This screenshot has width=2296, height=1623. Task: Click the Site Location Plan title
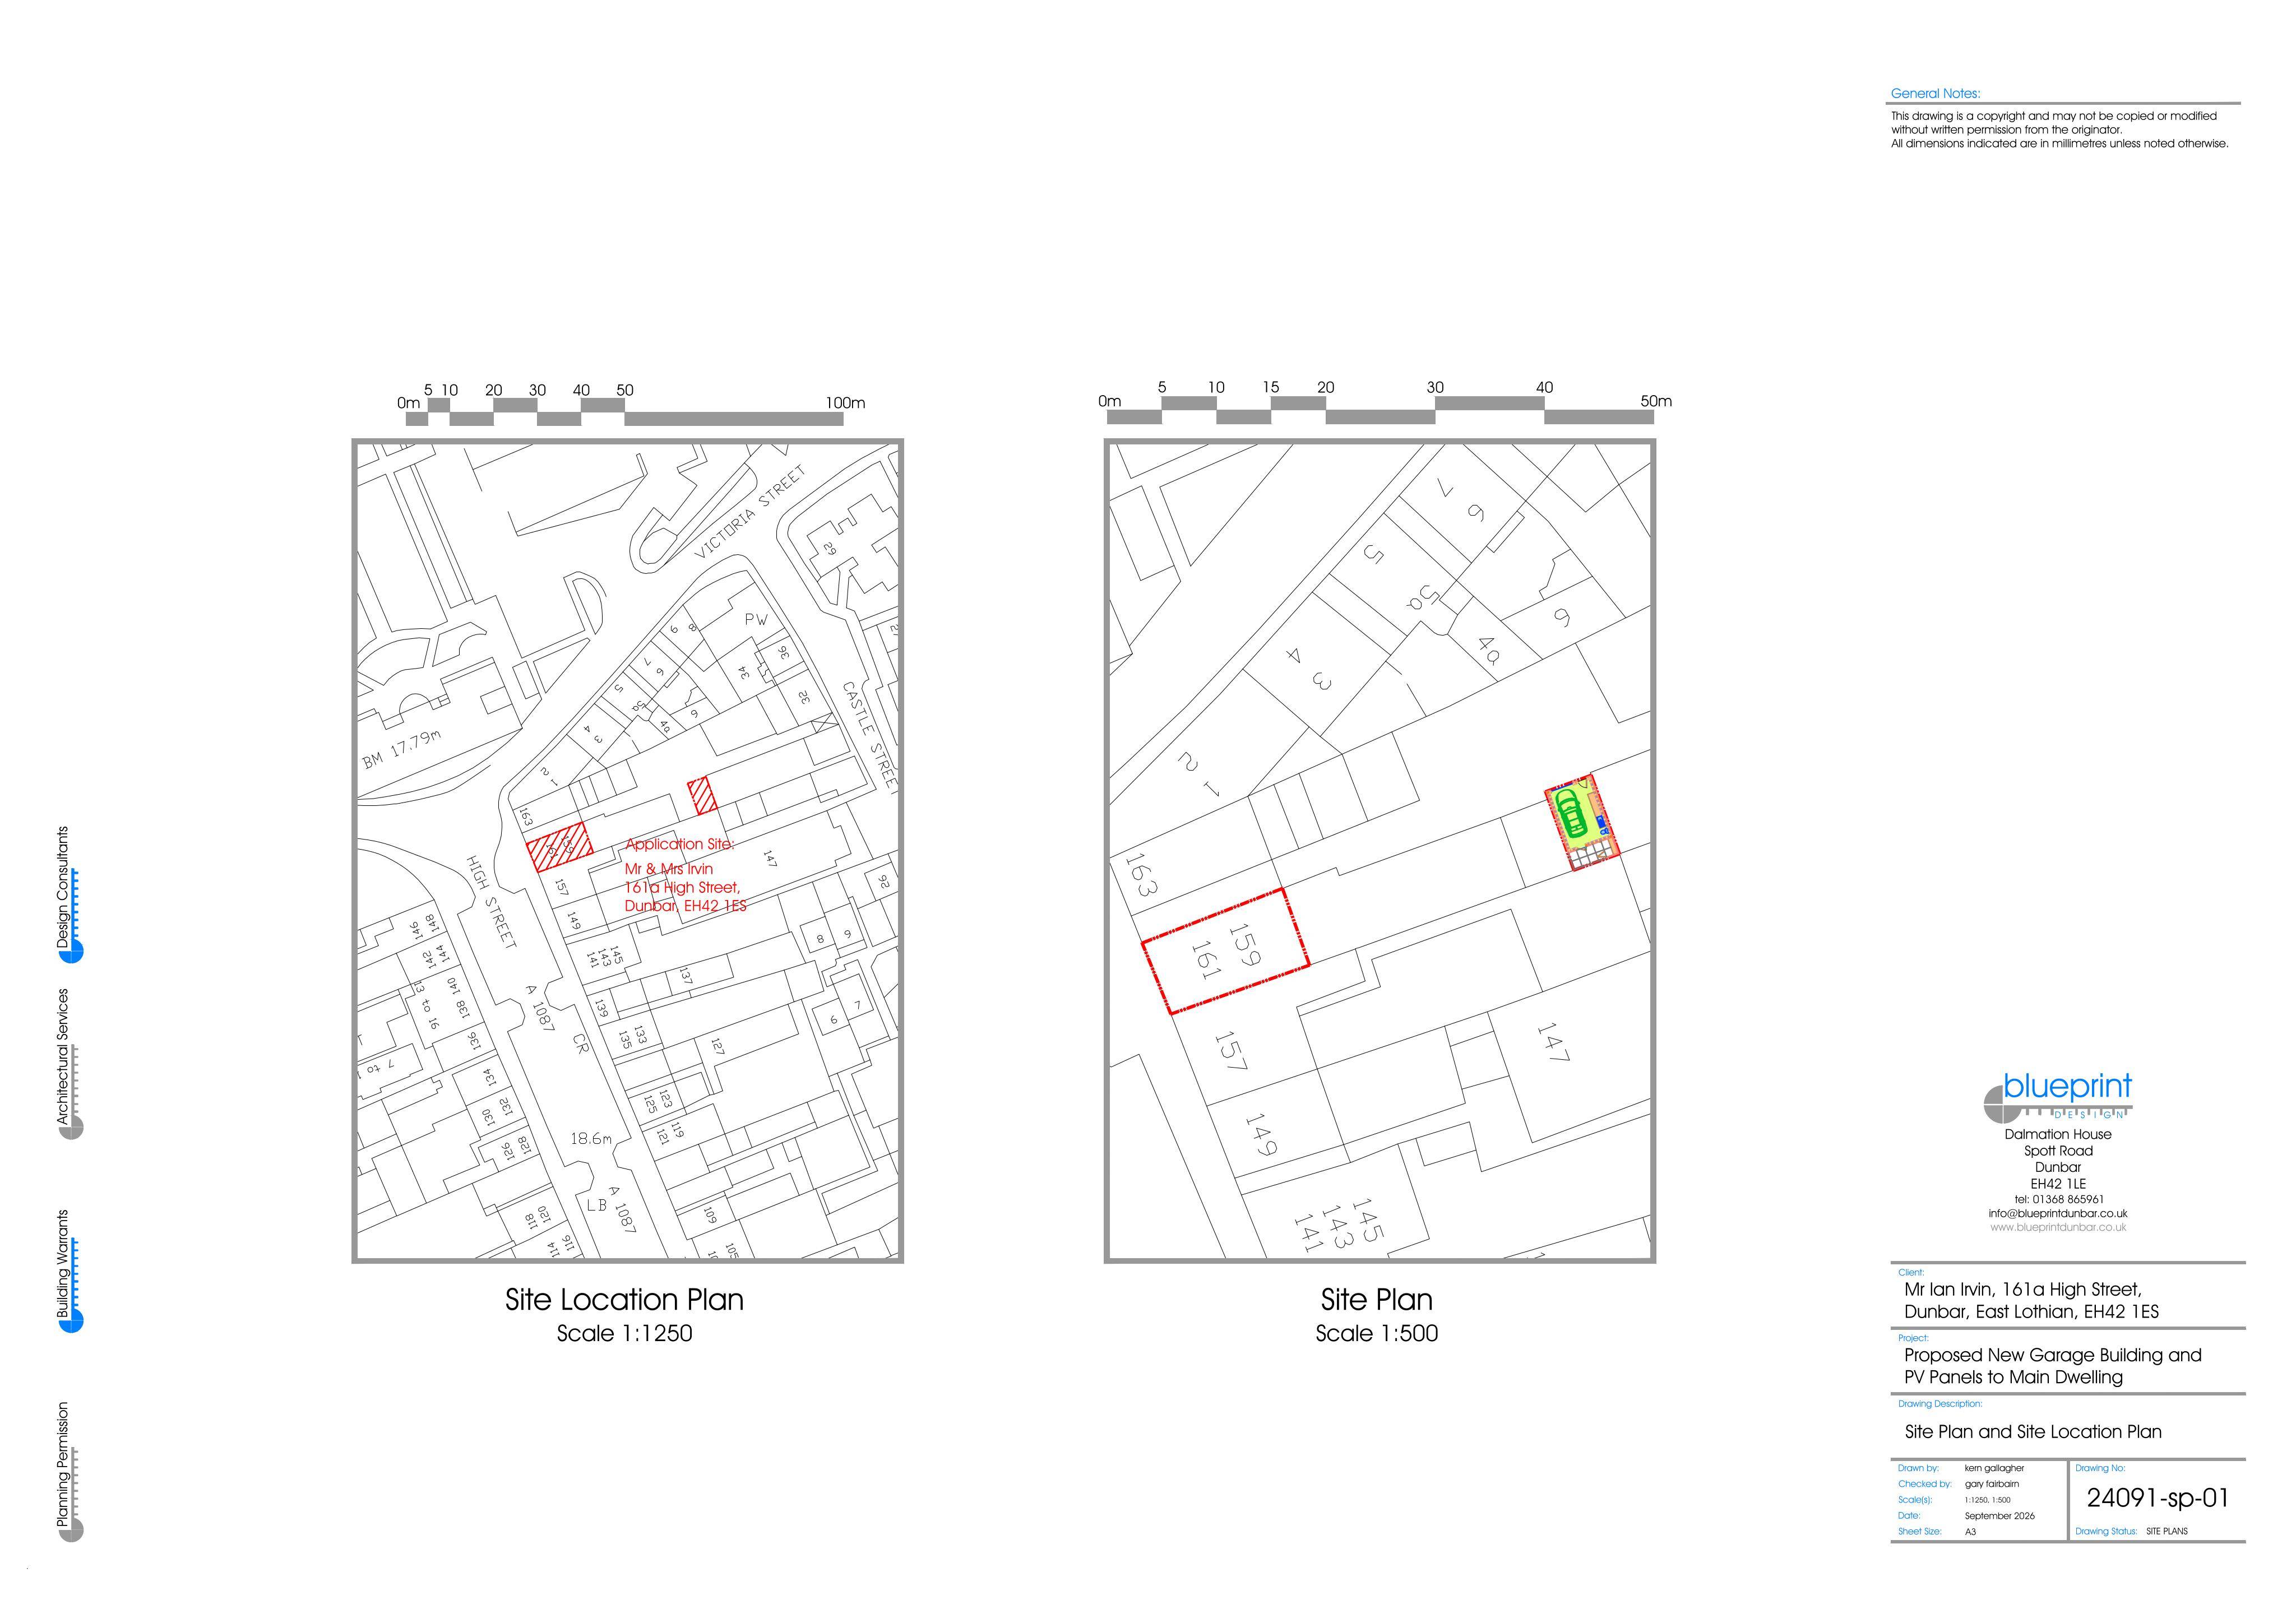(624, 1299)
